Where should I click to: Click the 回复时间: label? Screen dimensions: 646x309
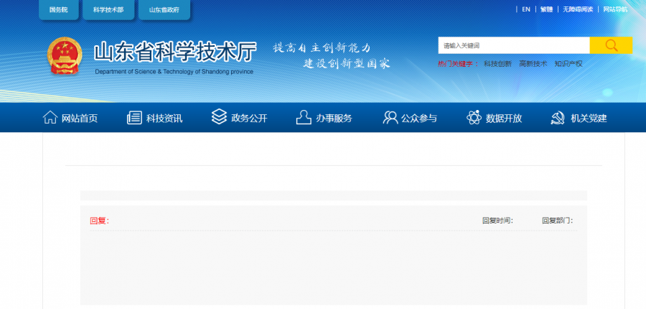[497, 221]
